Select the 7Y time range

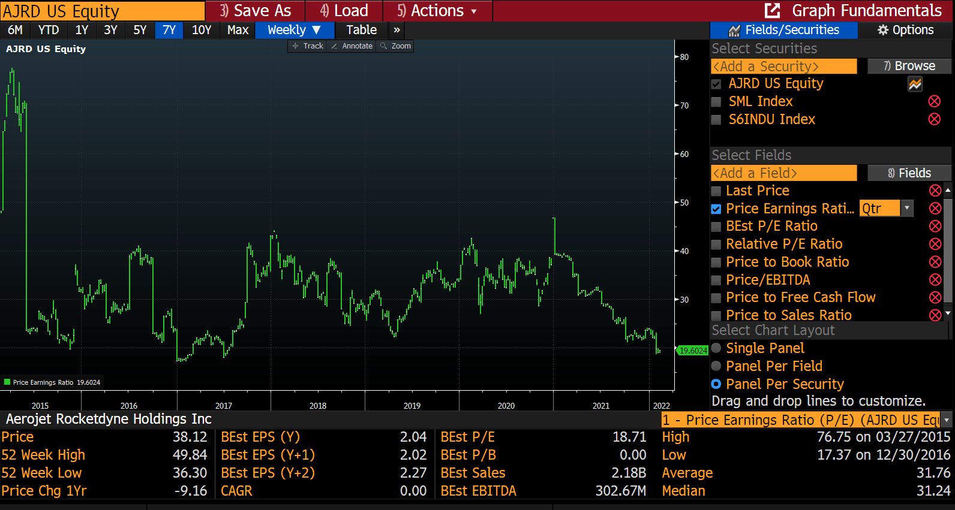pos(169,30)
